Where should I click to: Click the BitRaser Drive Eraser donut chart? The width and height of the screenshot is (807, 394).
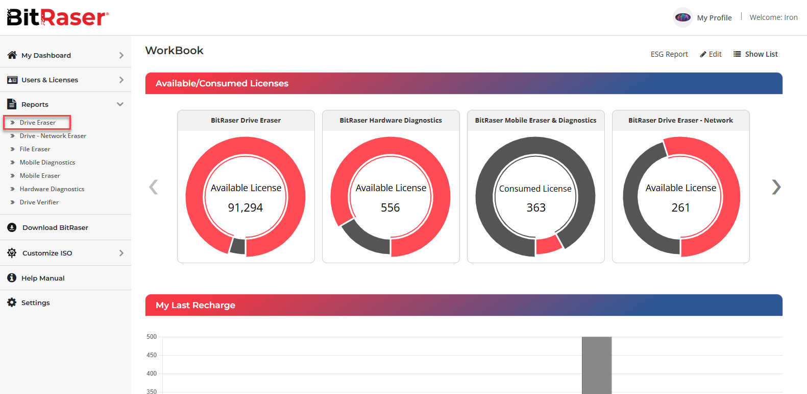pyautogui.click(x=246, y=197)
